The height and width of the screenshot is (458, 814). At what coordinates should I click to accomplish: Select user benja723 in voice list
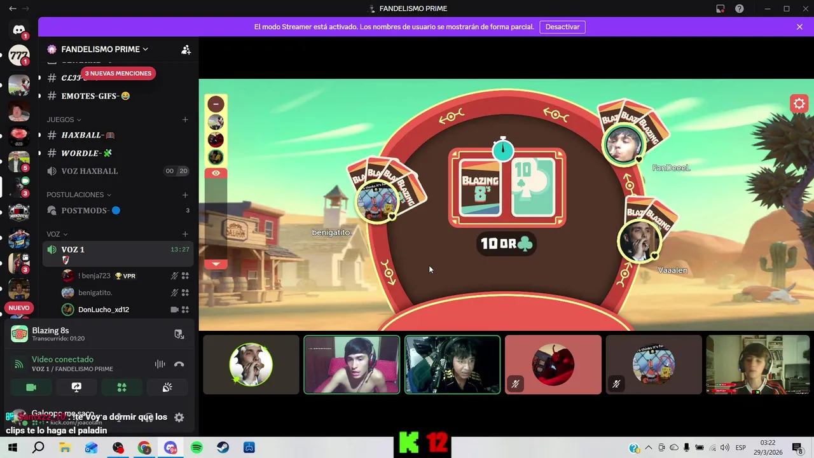[118, 276]
